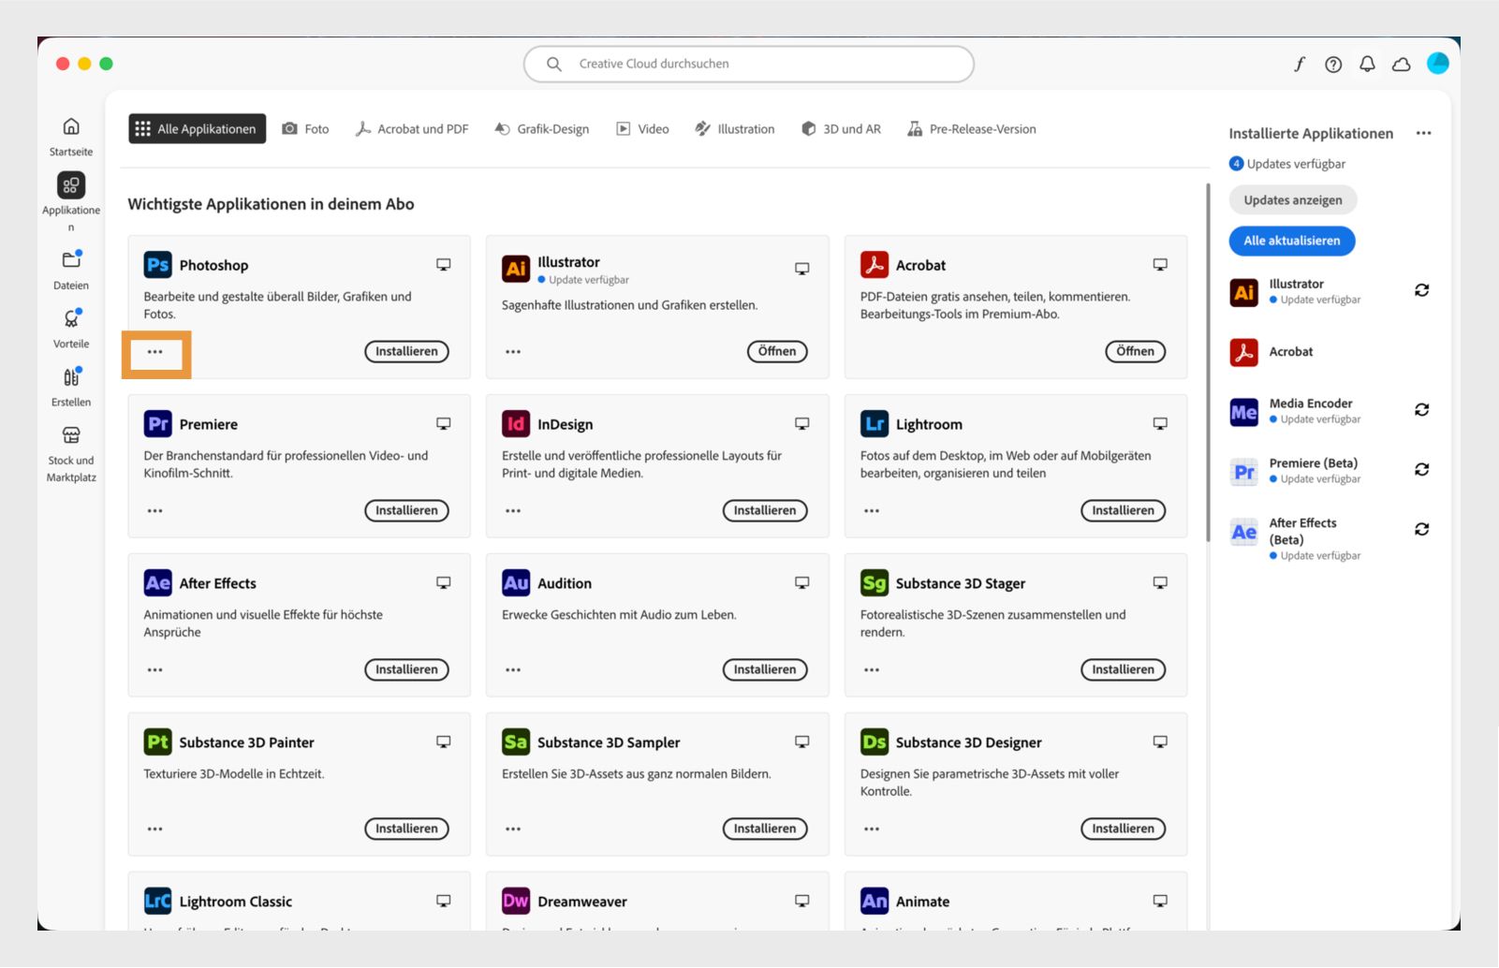Click the Animate app icon

tap(874, 902)
